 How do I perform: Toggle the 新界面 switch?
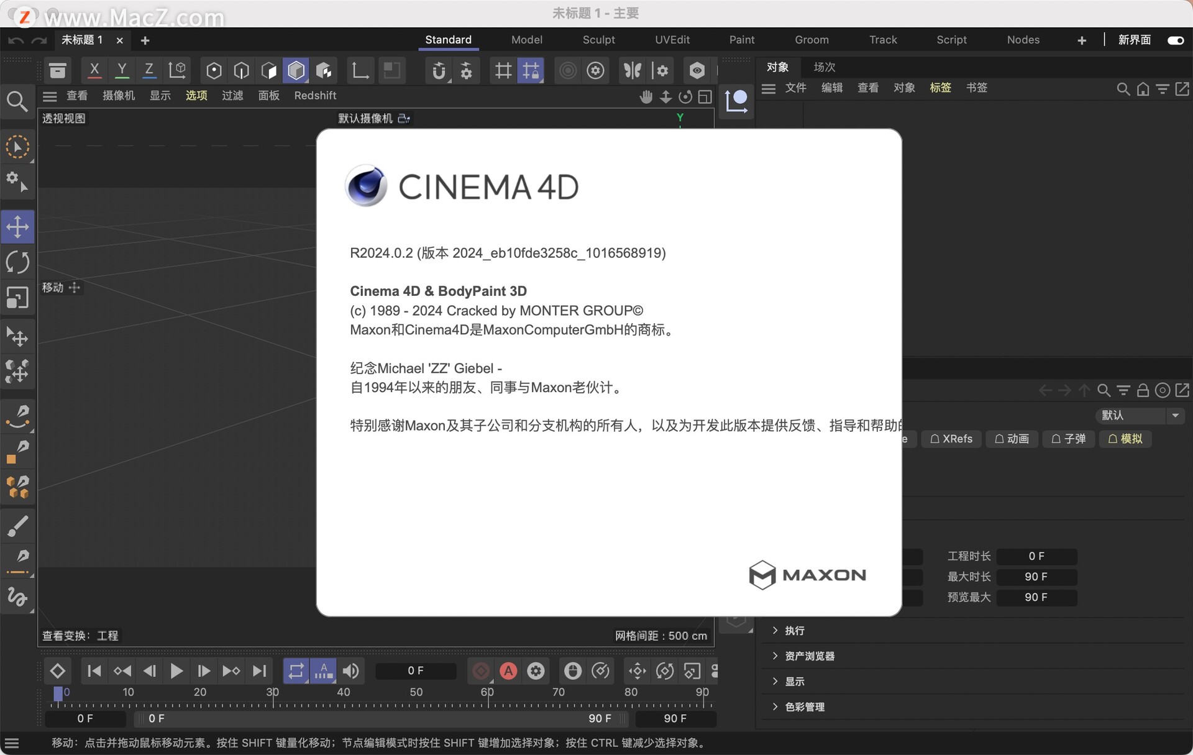pos(1176,40)
